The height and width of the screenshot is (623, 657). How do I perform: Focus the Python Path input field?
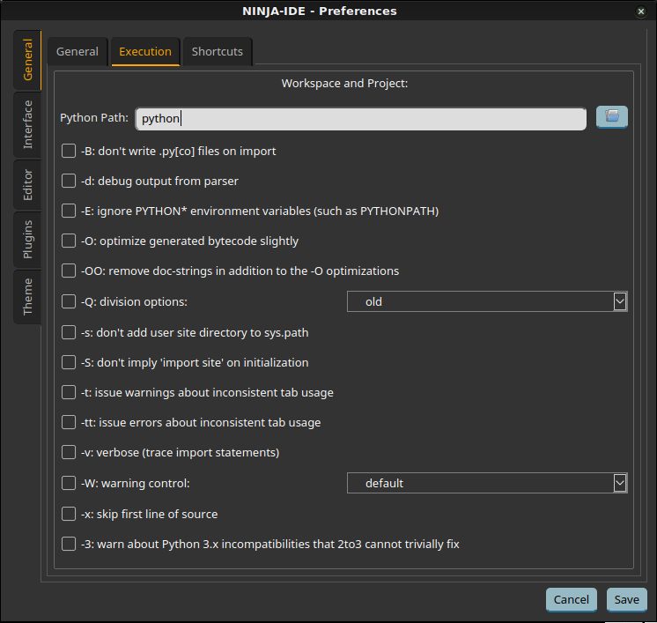coord(361,119)
